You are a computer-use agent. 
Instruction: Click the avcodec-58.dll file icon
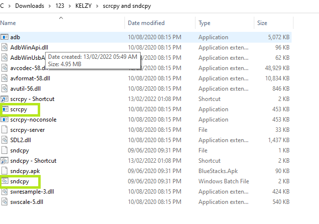4,68
